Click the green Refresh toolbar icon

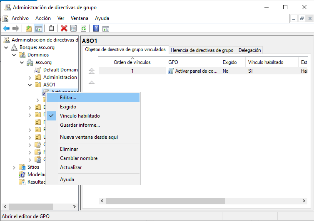pos(83,28)
